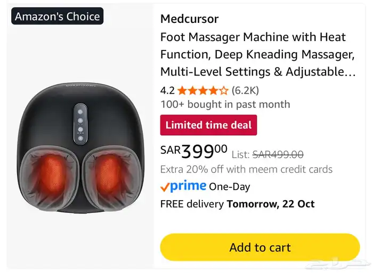This screenshot has width=373, height=273.
Task: Click the One-Day delivery label
Action: (229, 187)
